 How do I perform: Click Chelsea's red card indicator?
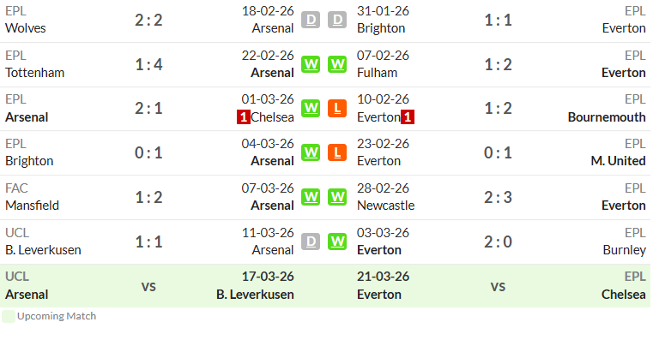coord(243,117)
